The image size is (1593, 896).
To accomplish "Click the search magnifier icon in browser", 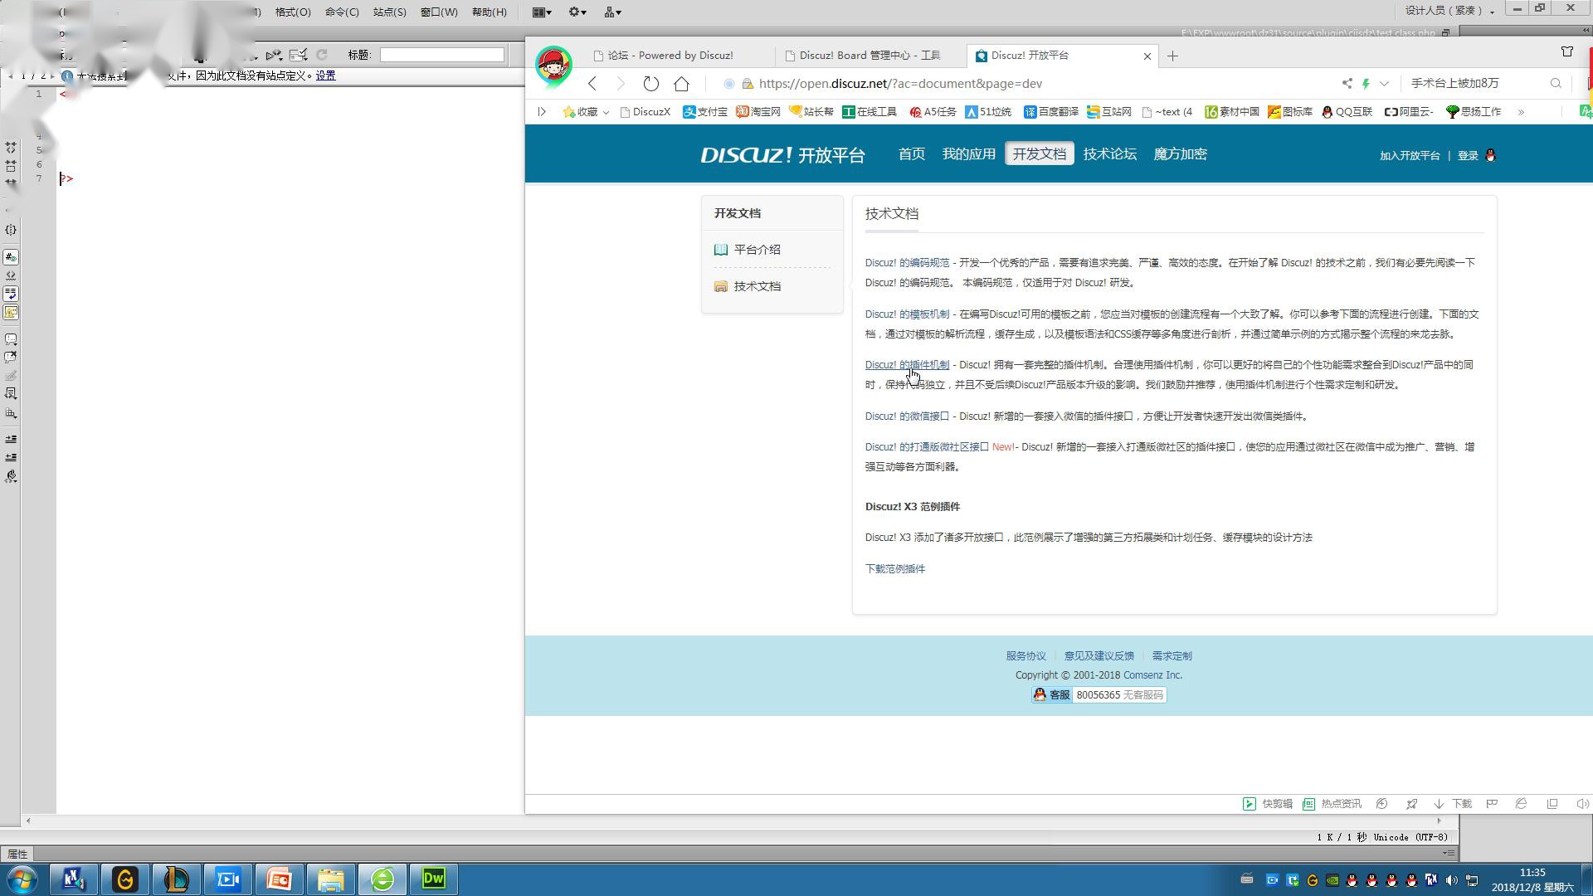I will [x=1556, y=84].
